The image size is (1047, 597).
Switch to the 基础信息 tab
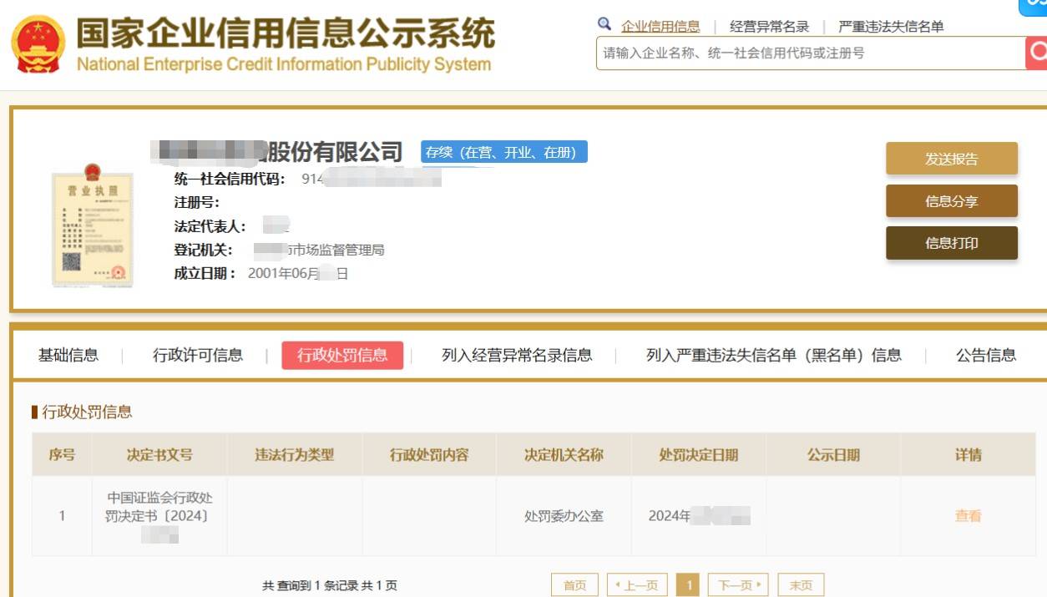coord(68,355)
